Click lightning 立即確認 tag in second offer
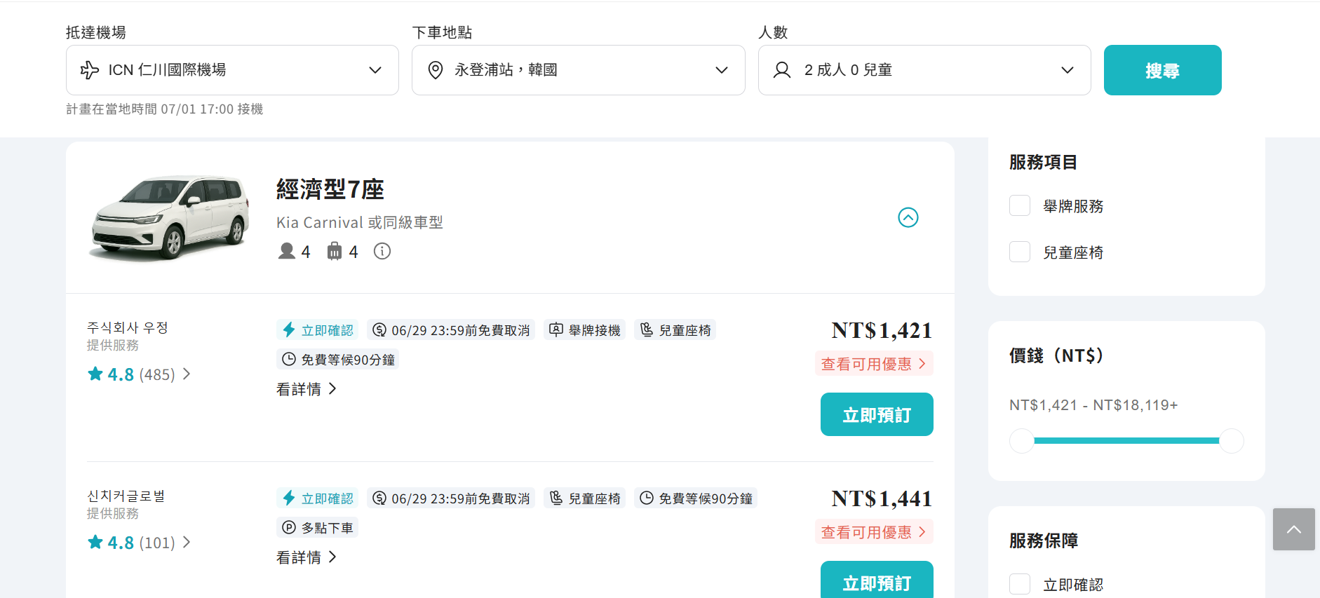Viewport: 1320px width, 598px height. (x=318, y=498)
